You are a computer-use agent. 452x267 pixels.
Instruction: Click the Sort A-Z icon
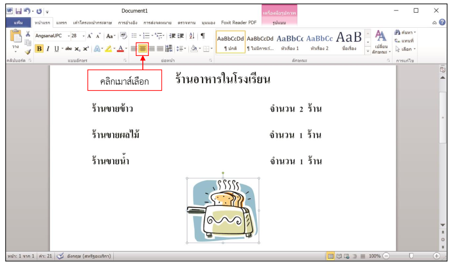[191, 36]
